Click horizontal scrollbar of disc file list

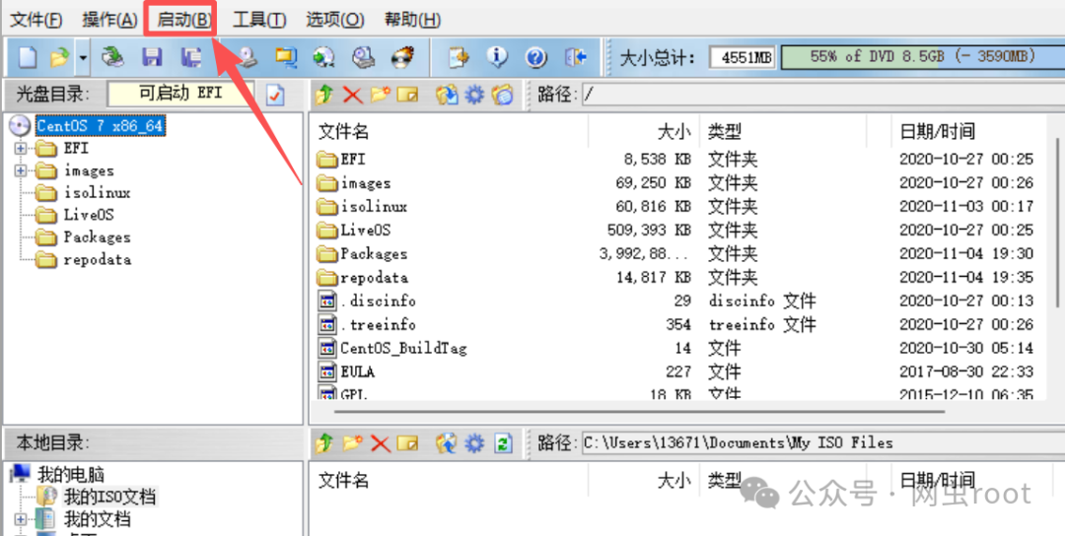[x=639, y=411]
